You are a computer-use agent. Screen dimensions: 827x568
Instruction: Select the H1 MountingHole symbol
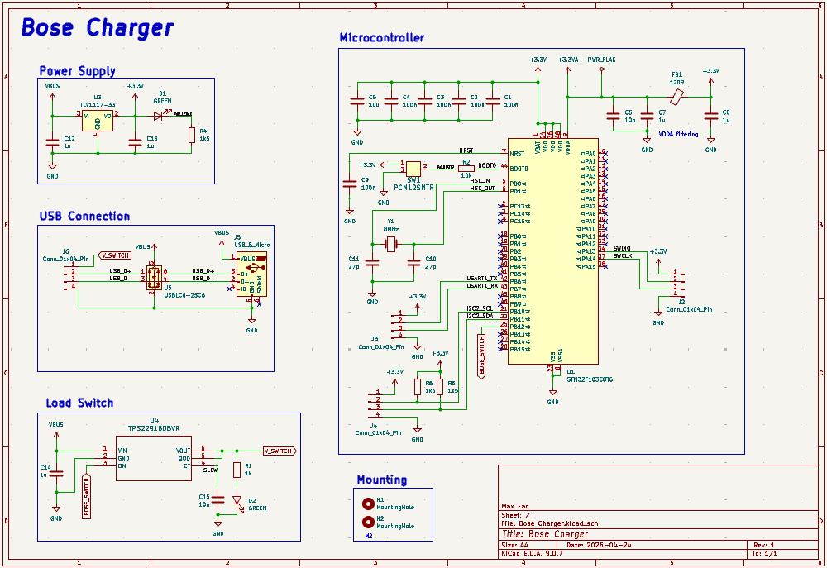click(368, 504)
